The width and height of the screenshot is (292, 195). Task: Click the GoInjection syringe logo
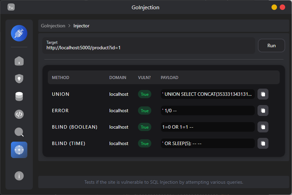coord(19,33)
